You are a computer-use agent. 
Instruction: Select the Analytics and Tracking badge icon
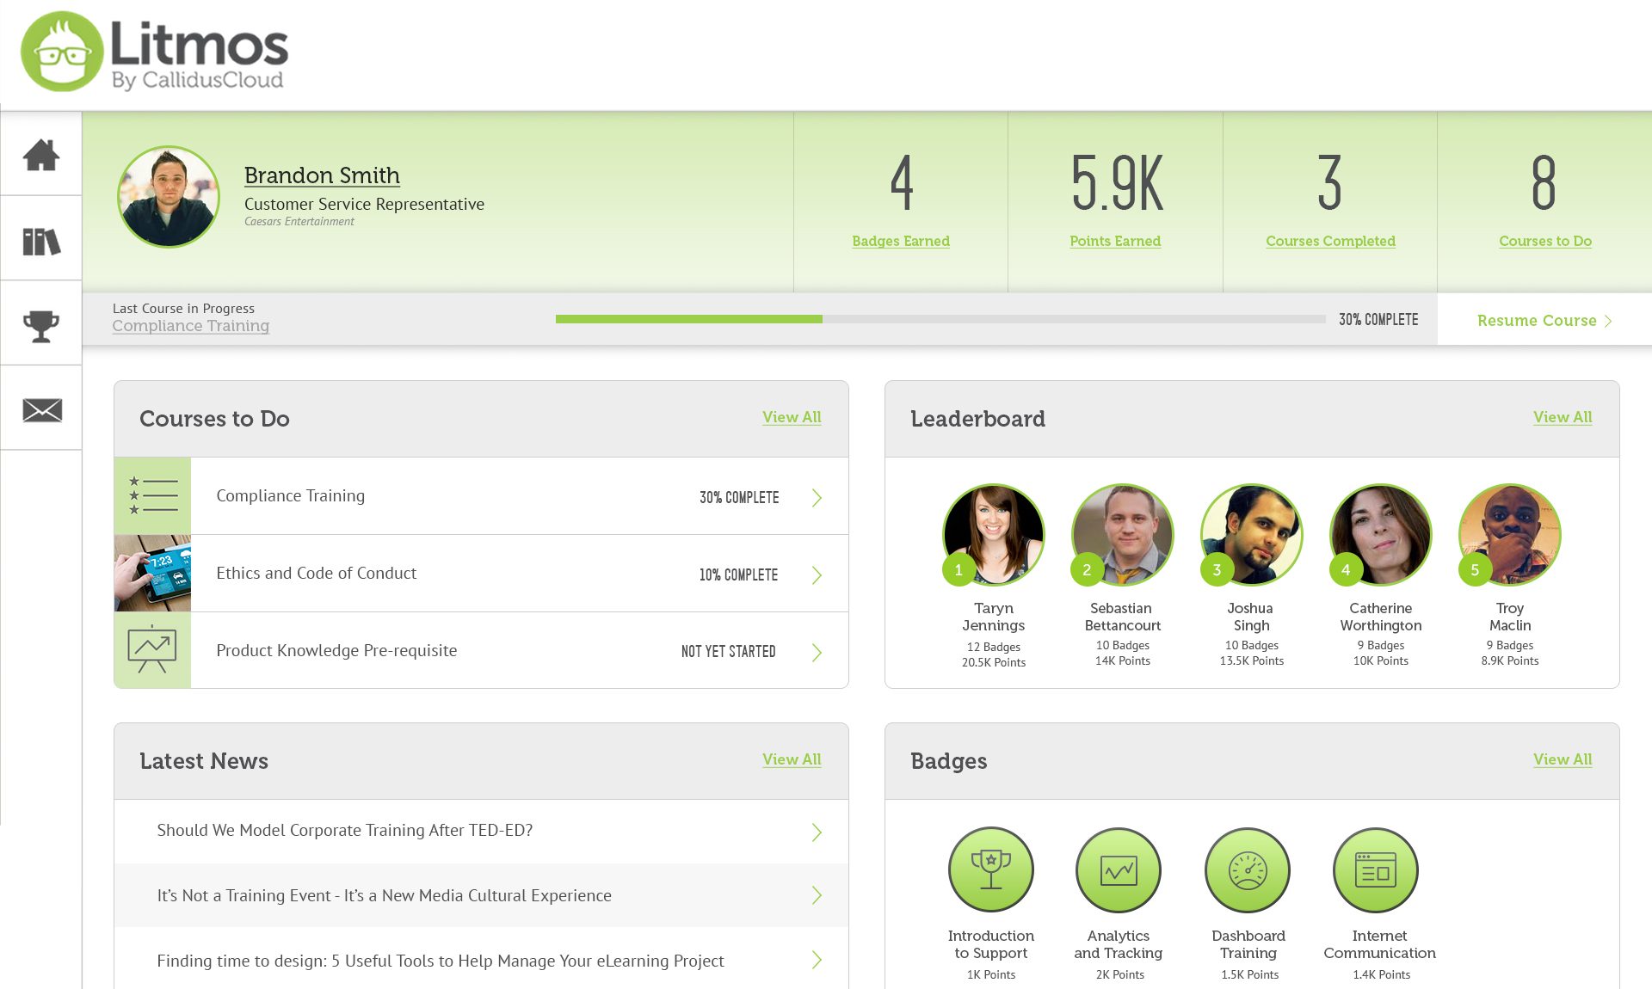click(1118, 869)
